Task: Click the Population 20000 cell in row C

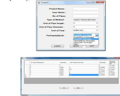Action: (64, 69)
